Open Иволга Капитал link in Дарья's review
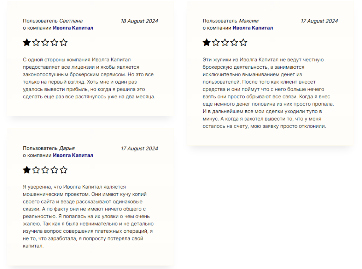Screen dimensions: 362x269 [73, 155]
